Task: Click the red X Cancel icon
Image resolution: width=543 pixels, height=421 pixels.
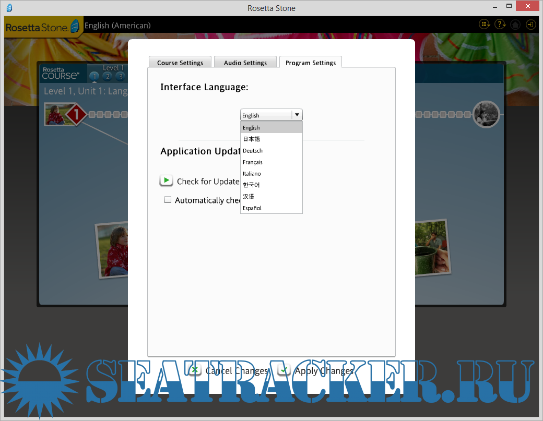Action: (195, 370)
